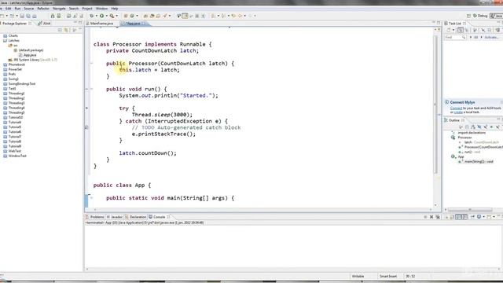
Task: Click the create local task link
Action: tap(458, 112)
